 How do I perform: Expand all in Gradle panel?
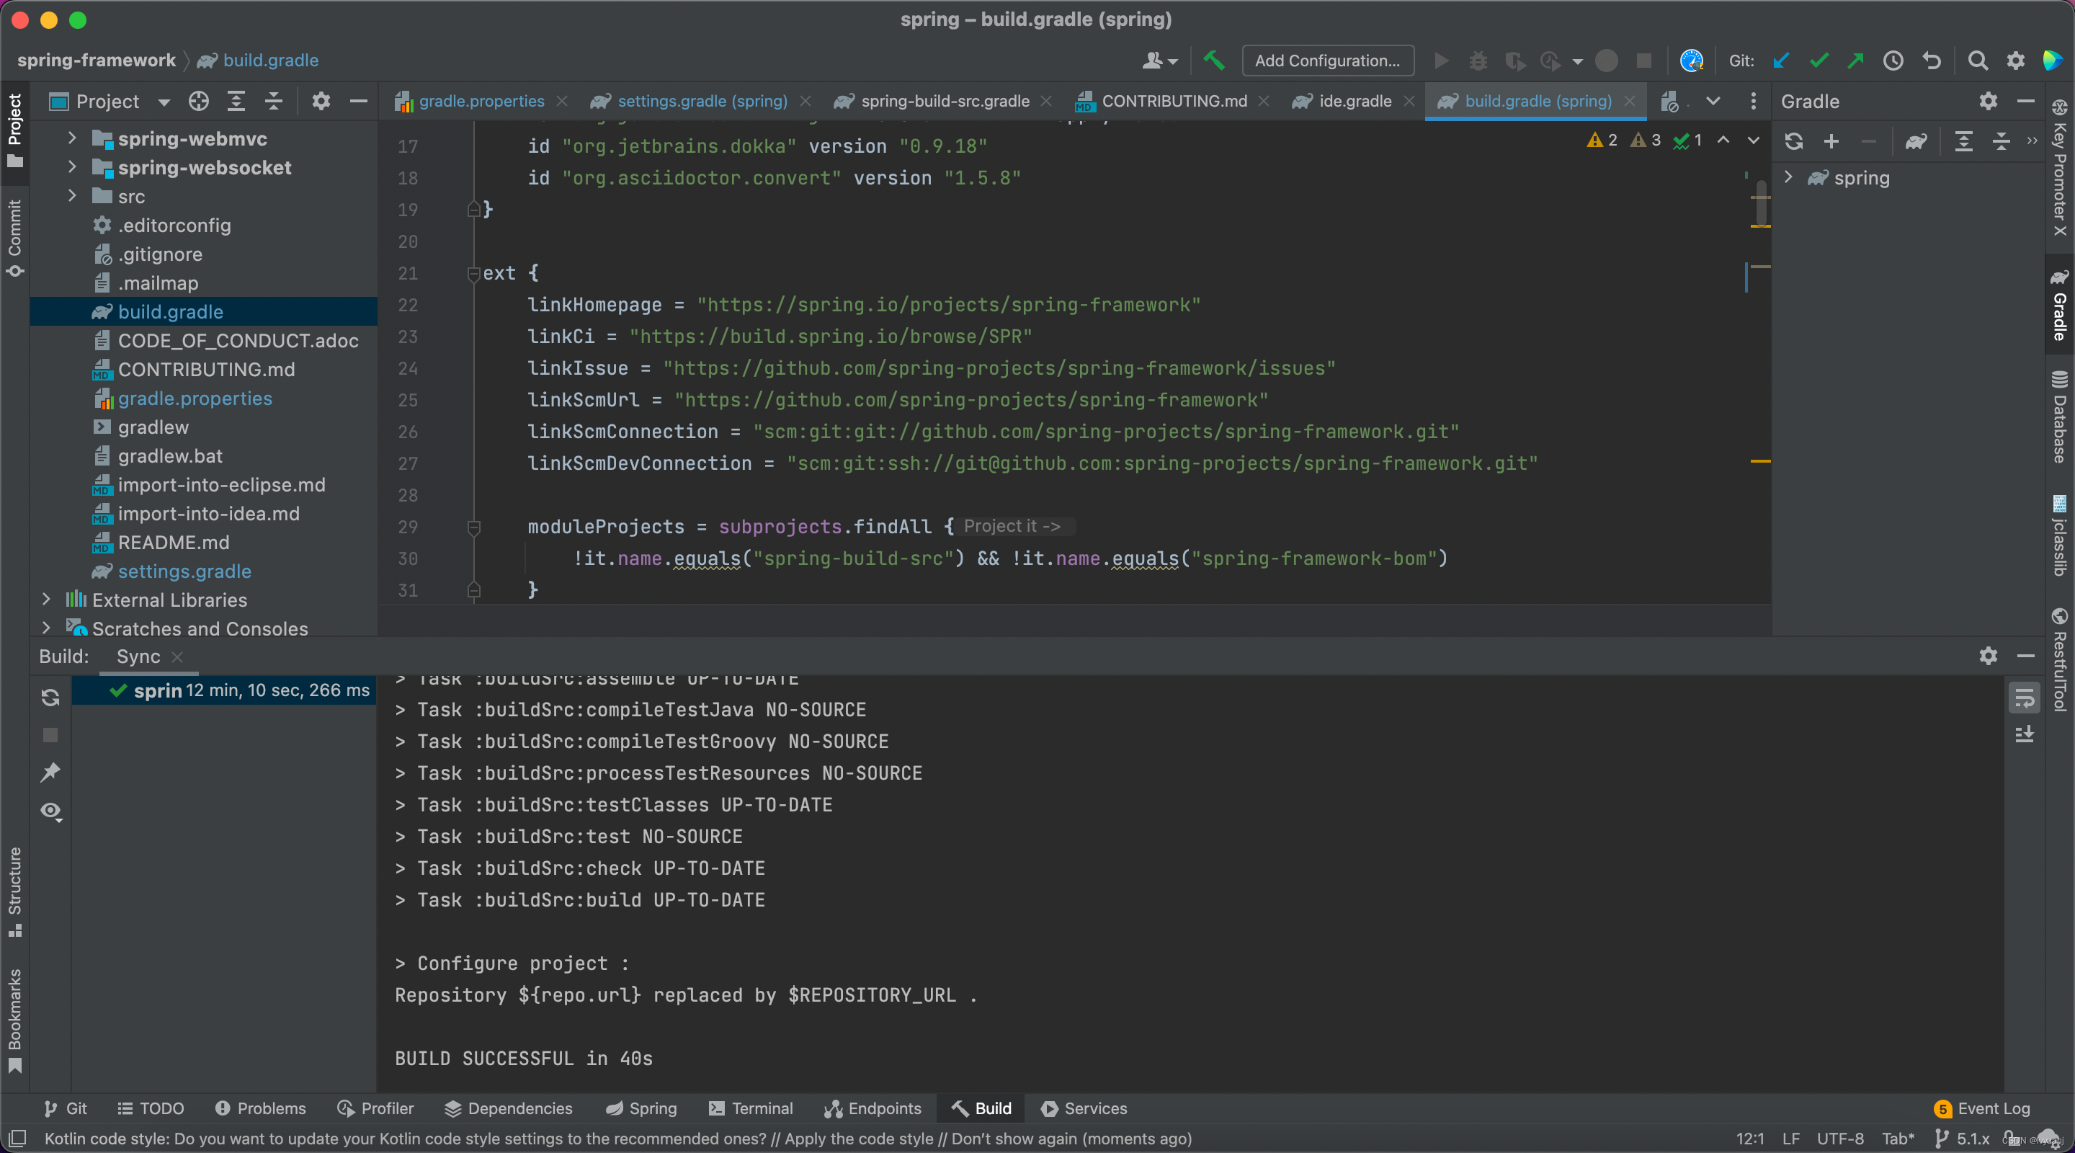coord(1964,141)
